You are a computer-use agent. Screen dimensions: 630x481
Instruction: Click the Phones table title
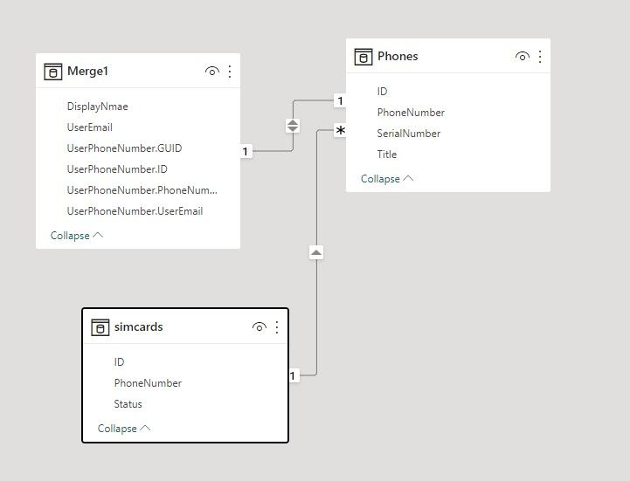(398, 56)
